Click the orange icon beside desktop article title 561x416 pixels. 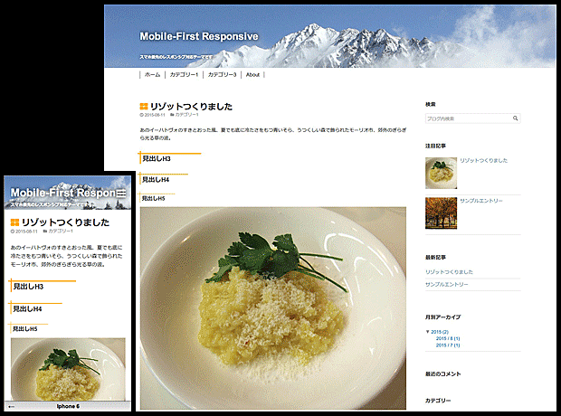[144, 106]
